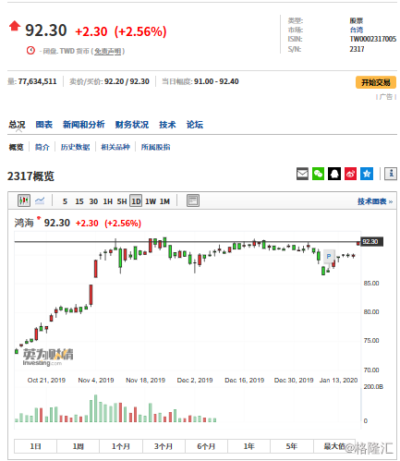The height and width of the screenshot is (461, 400).
Task: Open the 技术图表 link
Action: [x=375, y=201]
